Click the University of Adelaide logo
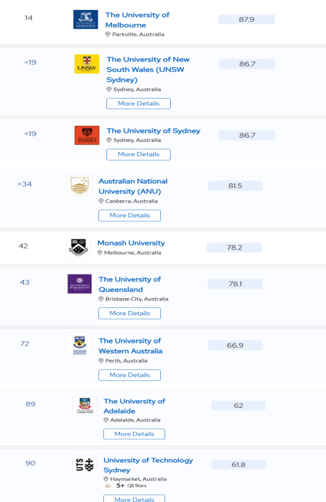326x502 pixels. tap(85, 406)
